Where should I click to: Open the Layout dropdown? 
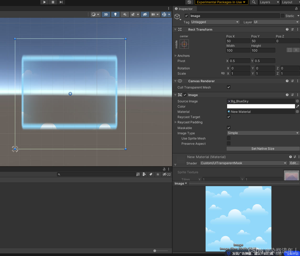pos(291,2)
